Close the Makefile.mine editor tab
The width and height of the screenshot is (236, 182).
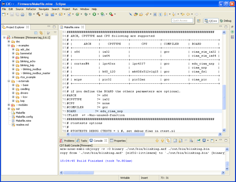[x=83, y=27]
